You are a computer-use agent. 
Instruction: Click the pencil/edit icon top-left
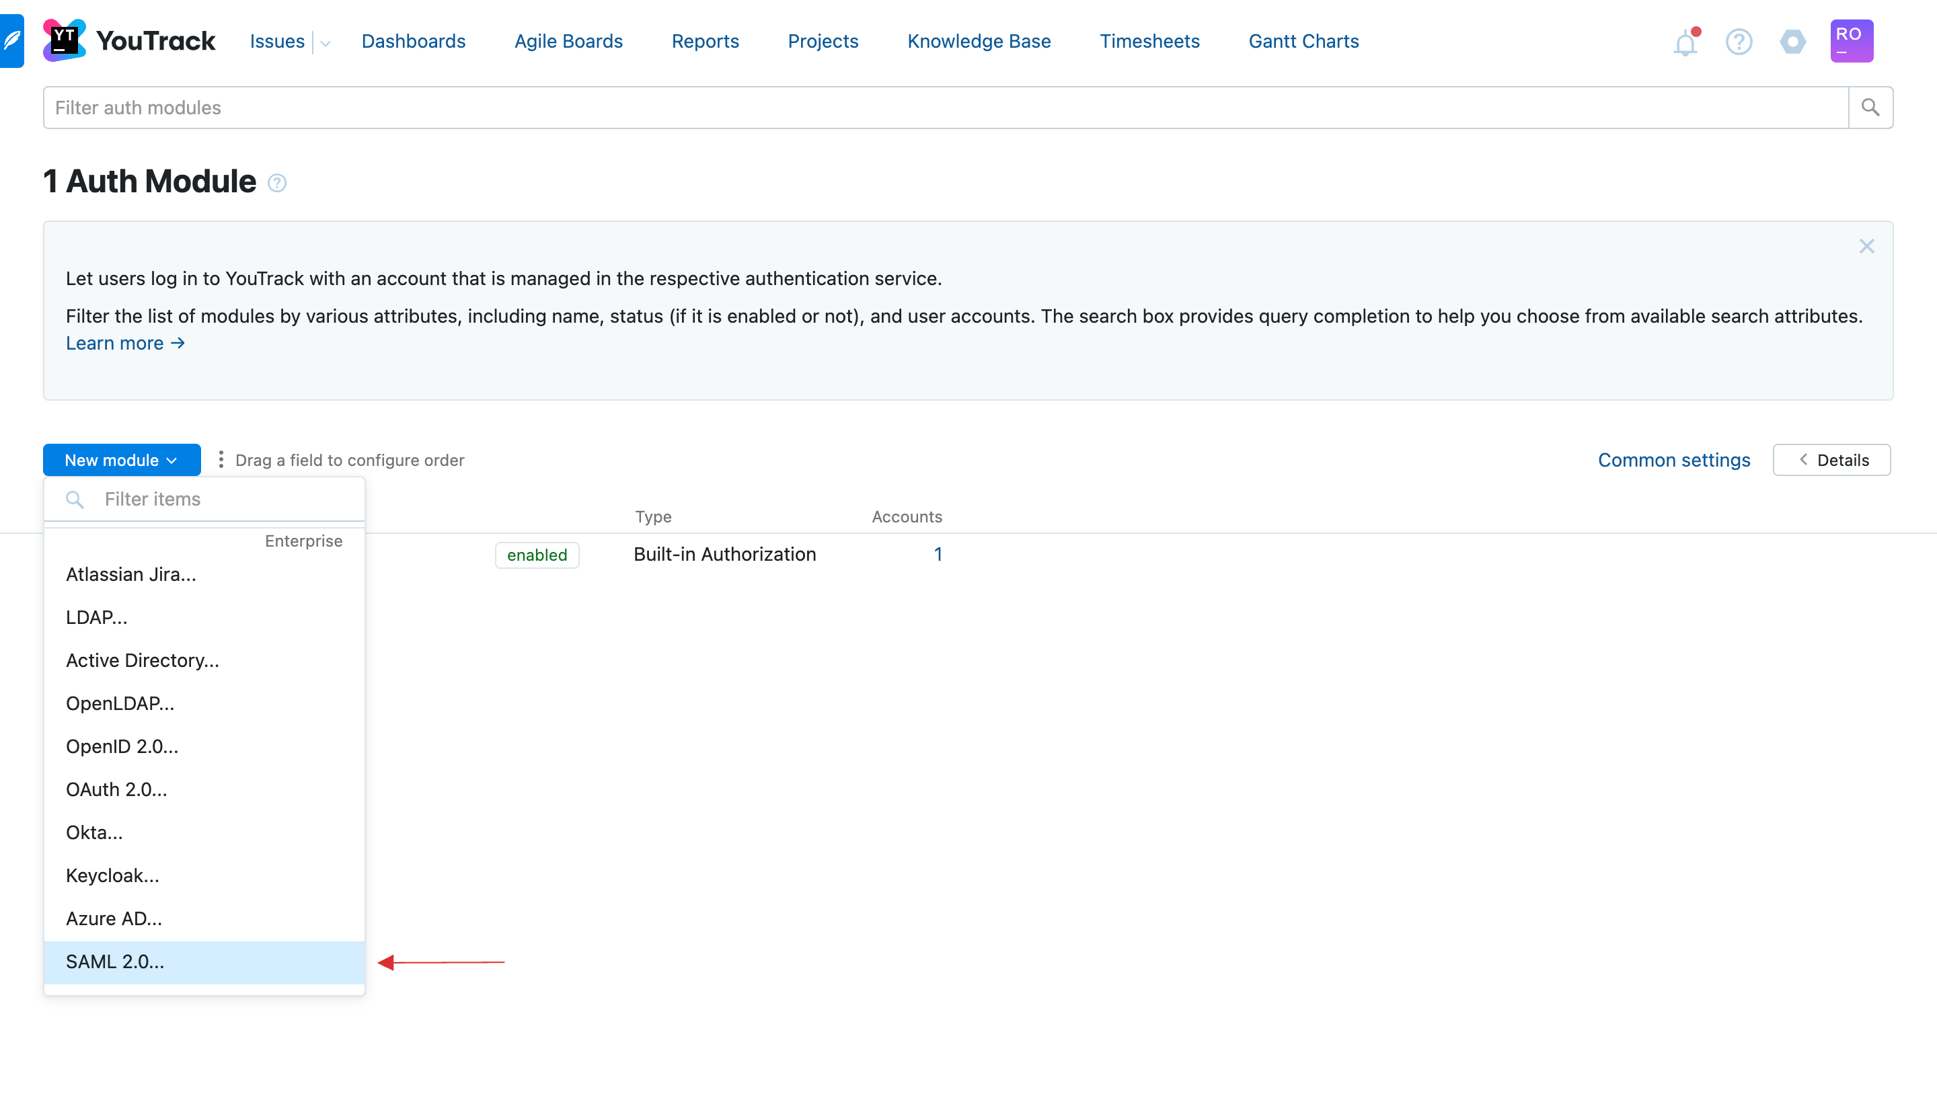point(12,40)
